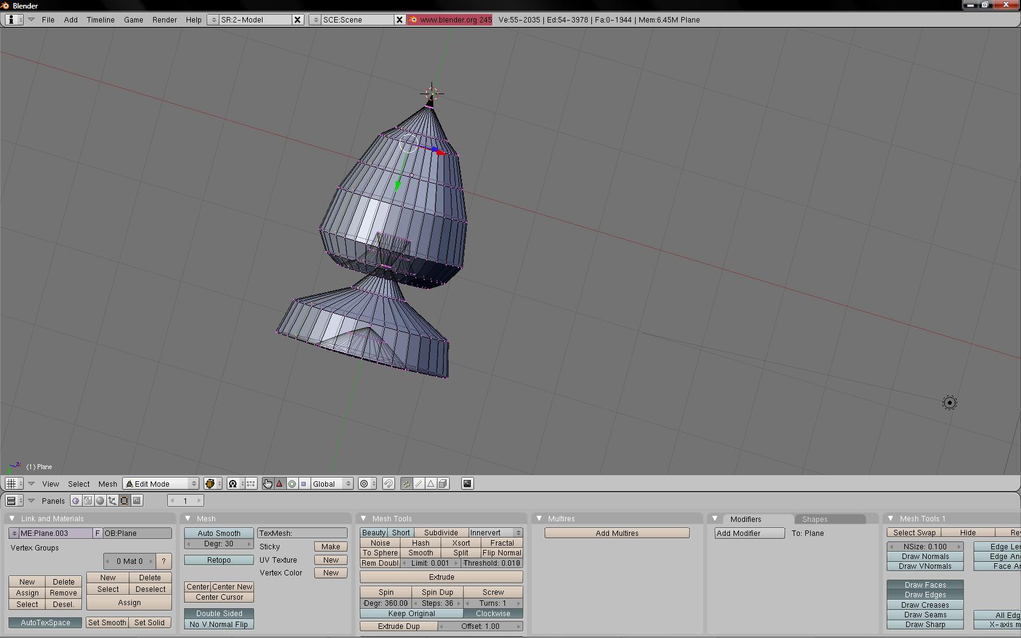Enable edge select mode icon
1021x638 pixels.
point(419,484)
